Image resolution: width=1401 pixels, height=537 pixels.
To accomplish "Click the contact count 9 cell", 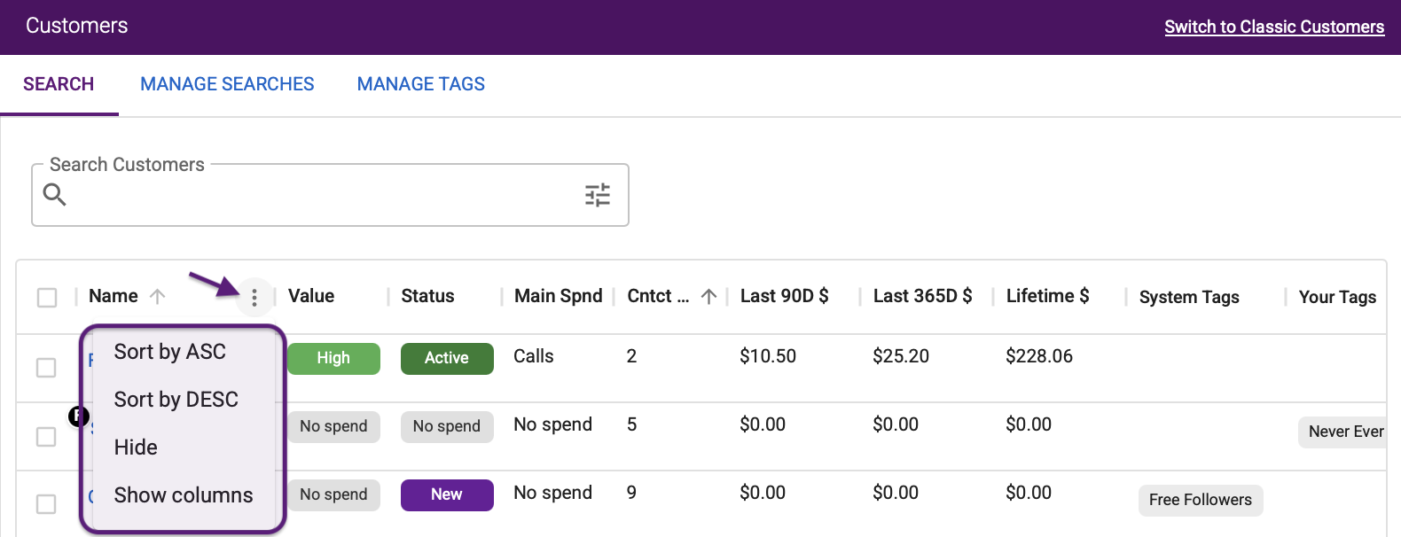I will (x=631, y=493).
